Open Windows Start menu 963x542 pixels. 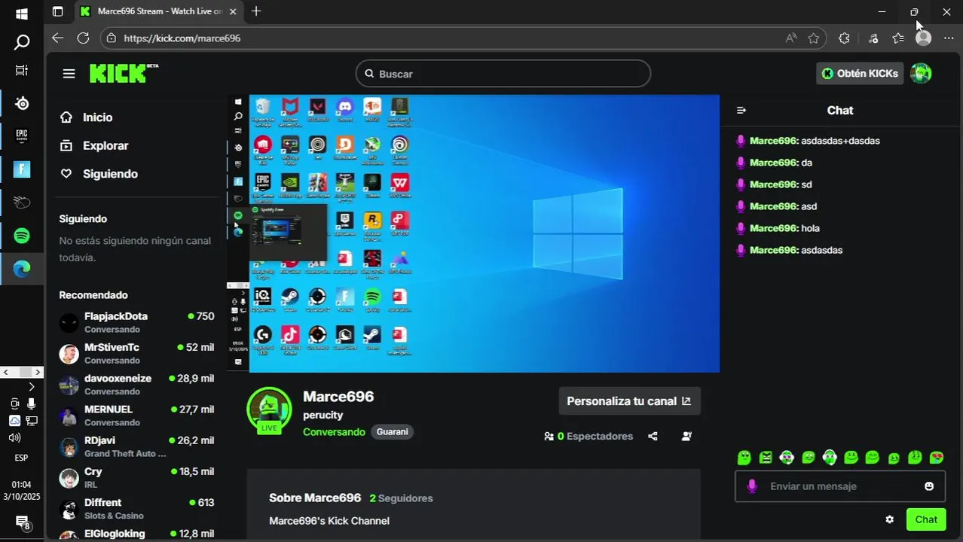pos(22,14)
